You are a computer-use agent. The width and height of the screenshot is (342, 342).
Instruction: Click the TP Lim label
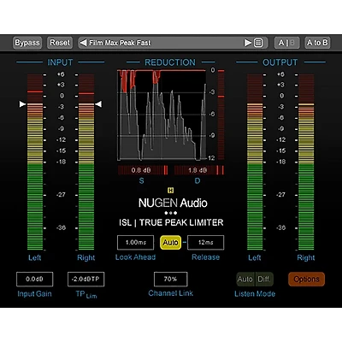pos(86,294)
